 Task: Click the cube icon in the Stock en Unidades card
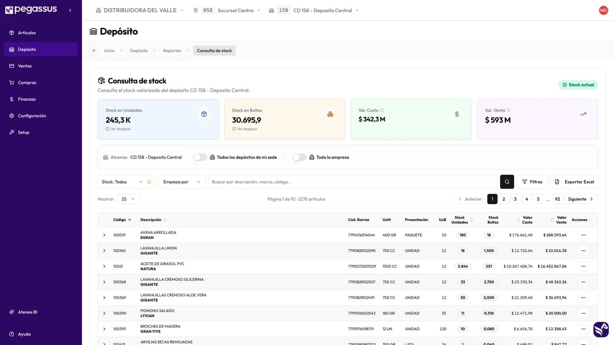pyautogui.click(x=204, y=114)
